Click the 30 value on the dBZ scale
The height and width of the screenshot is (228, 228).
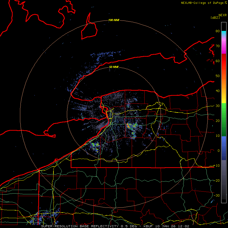coord(218,106)
